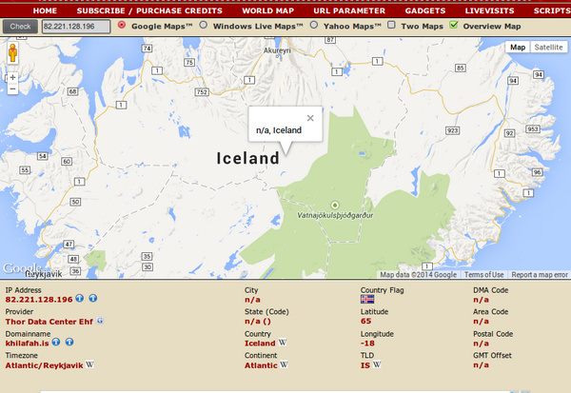Screen dimensions: 571x393
Task: Click the Iceland country flag image
Action: coord(367,300)
